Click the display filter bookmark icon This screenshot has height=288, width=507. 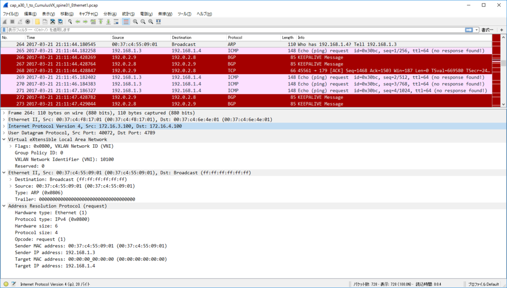pos(4,30)
